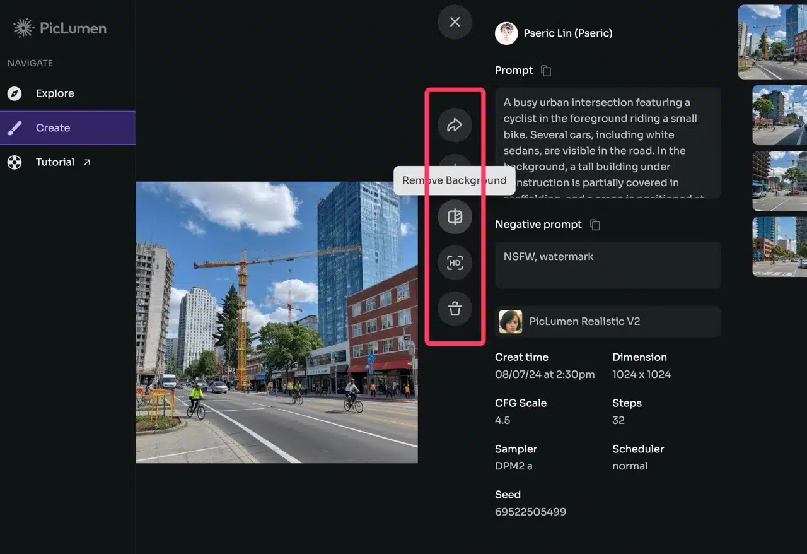Click Pseric Lin's profile avatar

click(x=506, y=33)
